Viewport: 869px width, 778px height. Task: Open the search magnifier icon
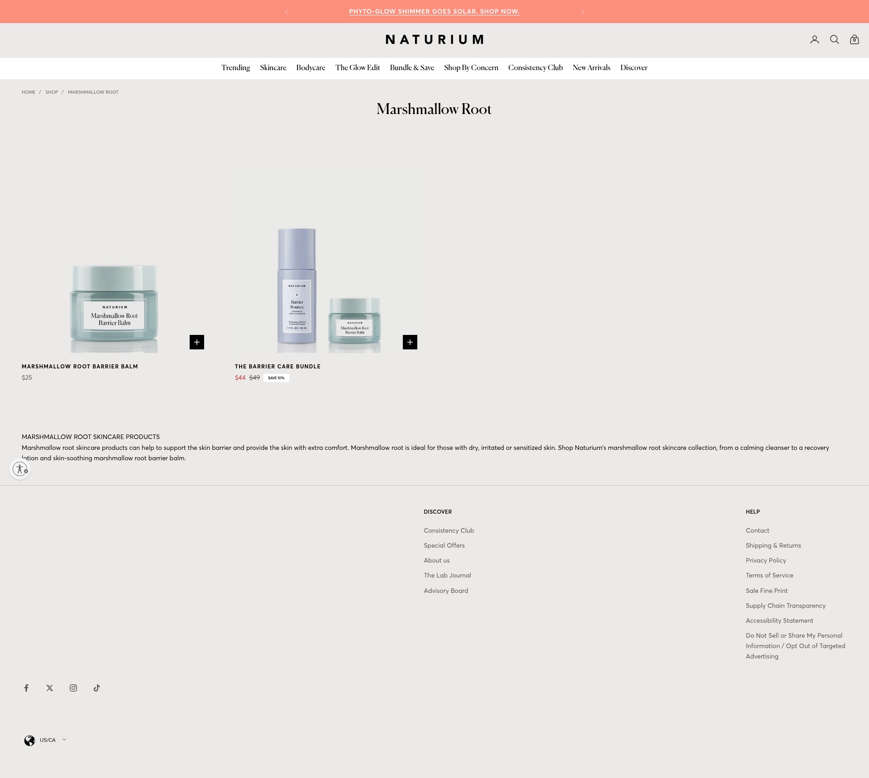[835, 40]
